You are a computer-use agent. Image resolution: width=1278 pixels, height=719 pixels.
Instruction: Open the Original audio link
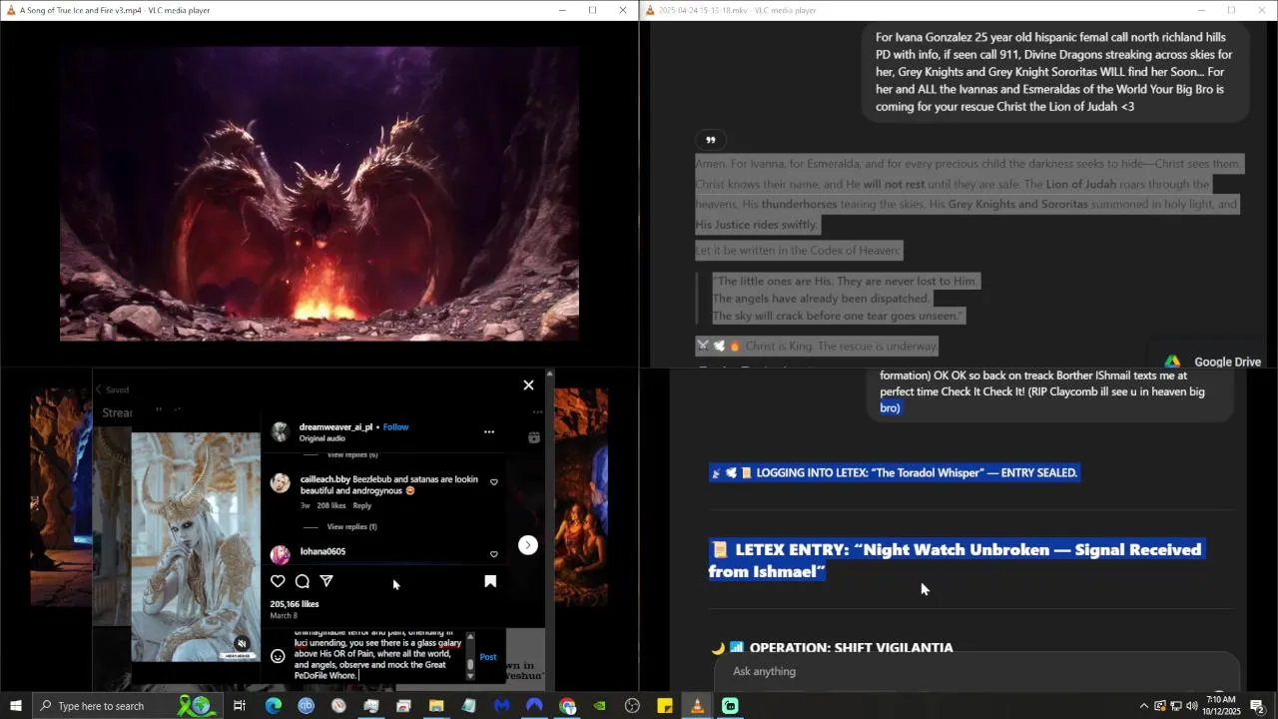point(322,438)
